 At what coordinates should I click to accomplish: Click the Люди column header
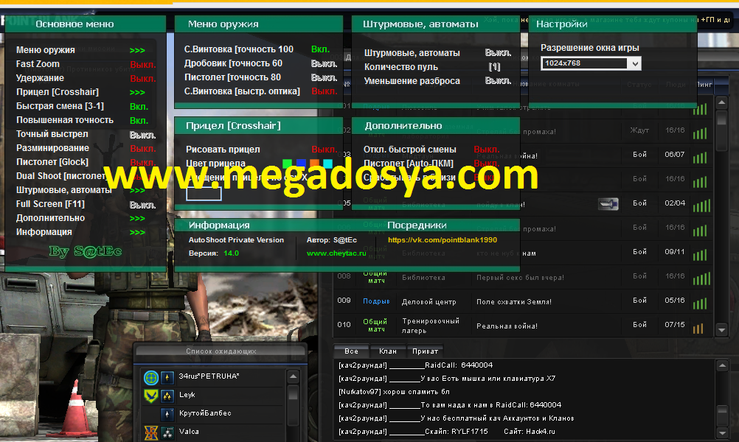(x=676, y=84)
